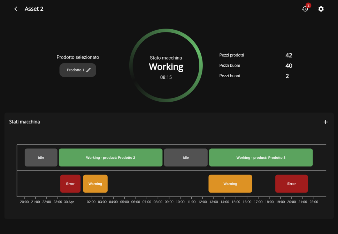Open the Prodotto 1 product selector button
Viewport: 338px width, 234px height.
(x=78, y=70)
